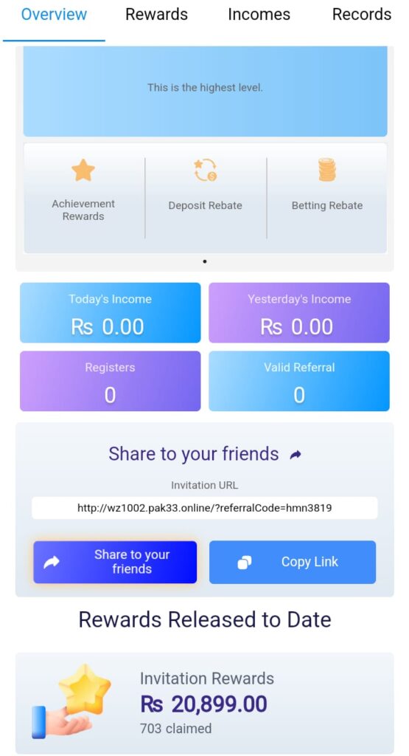Select the Betting Rebate coin stack icon
Viewport: 409px width, 756px height.
(327, 171)
